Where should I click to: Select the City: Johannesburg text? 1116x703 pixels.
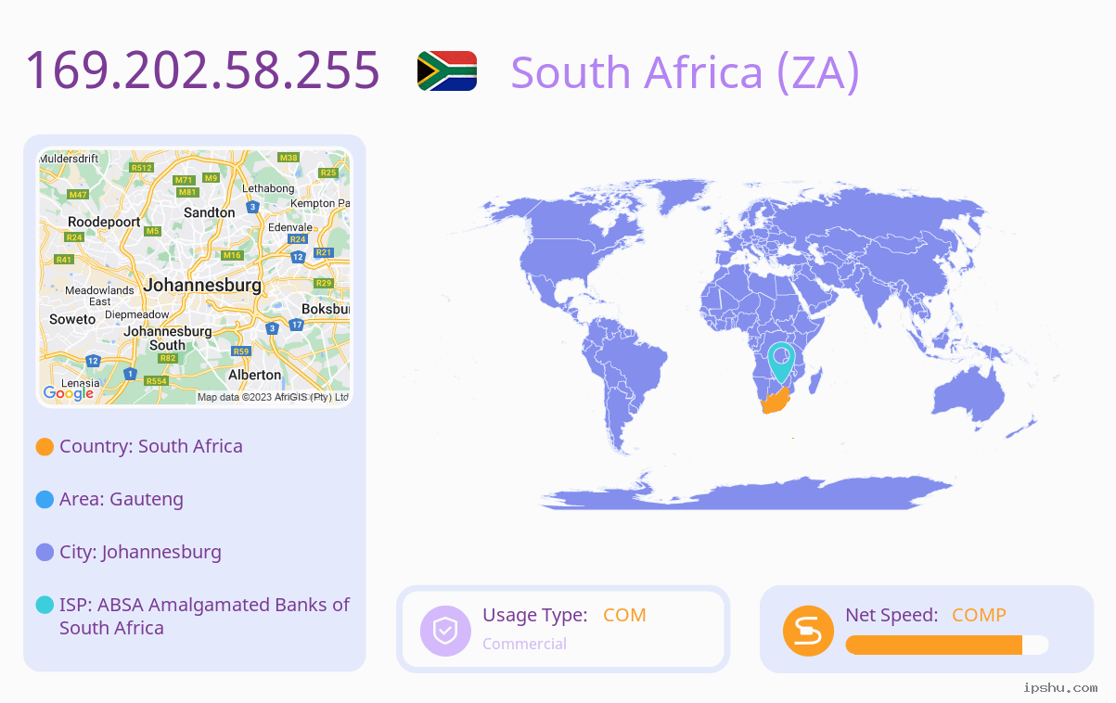pyautogui.click(x=140, y=552)
